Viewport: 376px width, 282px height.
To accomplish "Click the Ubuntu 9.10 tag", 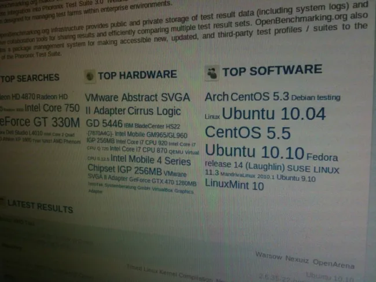I will [x=296, y=178].
